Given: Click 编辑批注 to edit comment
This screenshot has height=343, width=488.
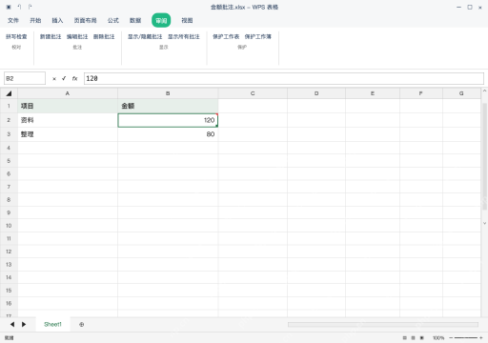Looking at the screenshot, I should click(77, 36).
